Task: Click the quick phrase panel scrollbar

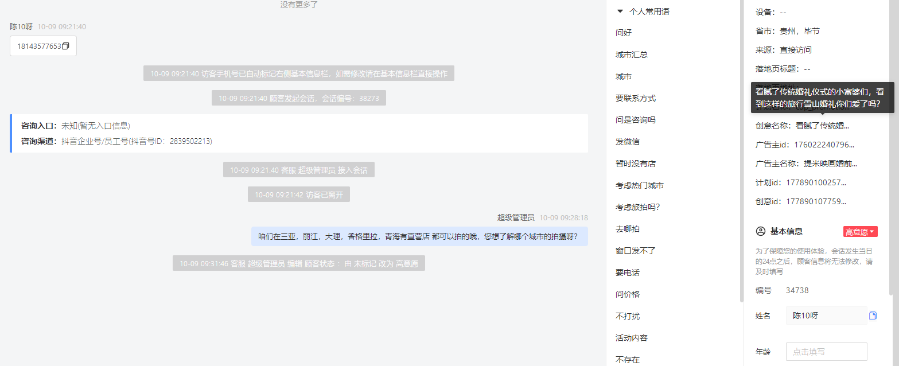Action: (x=741, y=150)
